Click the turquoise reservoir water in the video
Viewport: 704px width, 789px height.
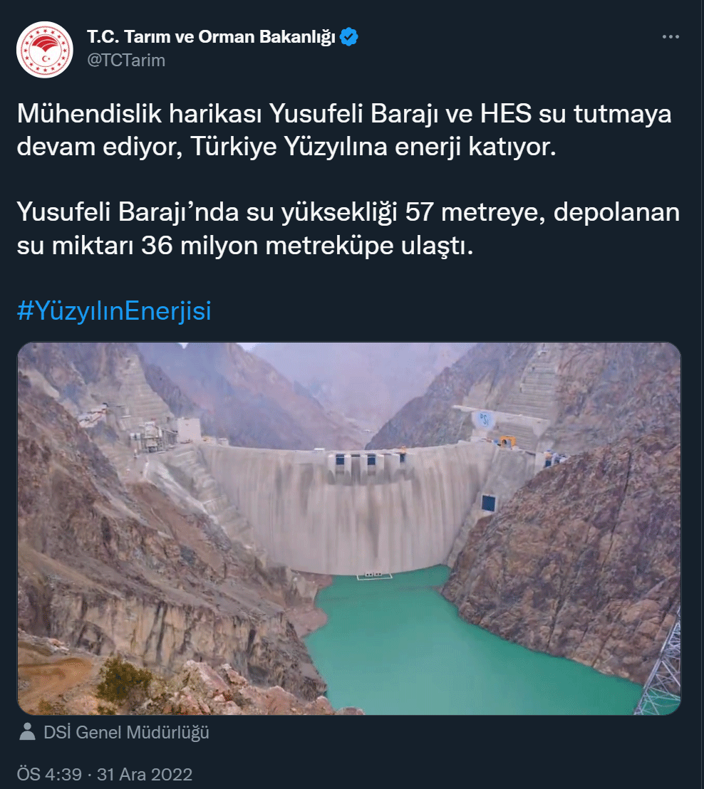tap(453, 649)
